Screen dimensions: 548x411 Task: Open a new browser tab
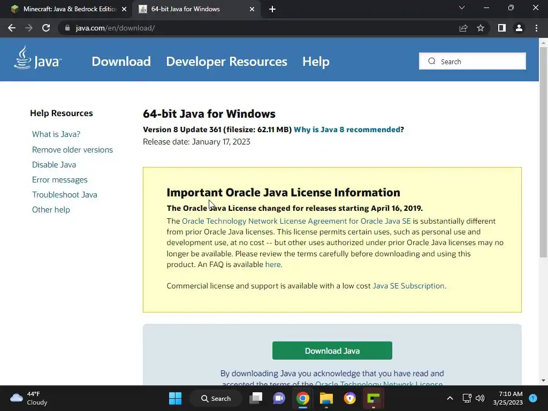[272, 10]
